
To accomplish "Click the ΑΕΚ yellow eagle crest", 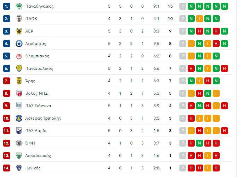I will [19, 31].
